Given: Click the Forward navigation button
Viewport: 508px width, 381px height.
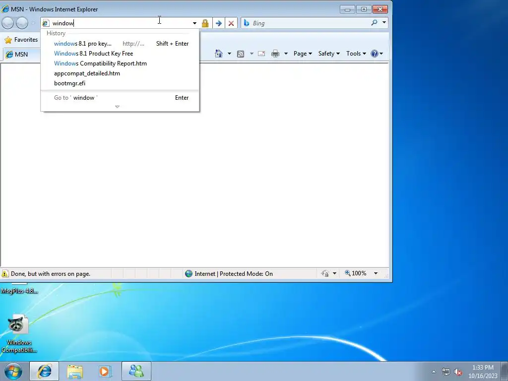Looking at the screenshot, I should (22, 23).
